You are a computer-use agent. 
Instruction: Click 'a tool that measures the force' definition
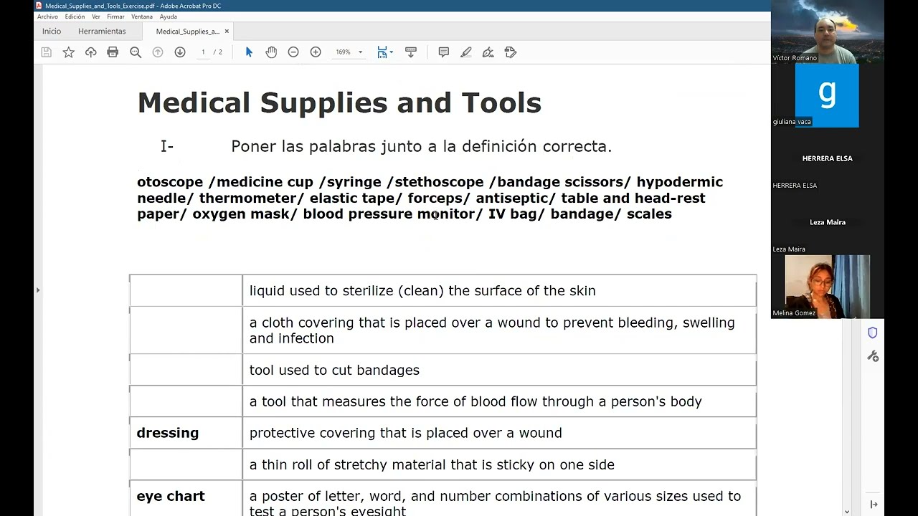tap(475, 401)
